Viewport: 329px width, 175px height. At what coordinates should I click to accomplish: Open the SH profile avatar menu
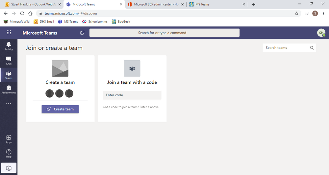[321, 33]
